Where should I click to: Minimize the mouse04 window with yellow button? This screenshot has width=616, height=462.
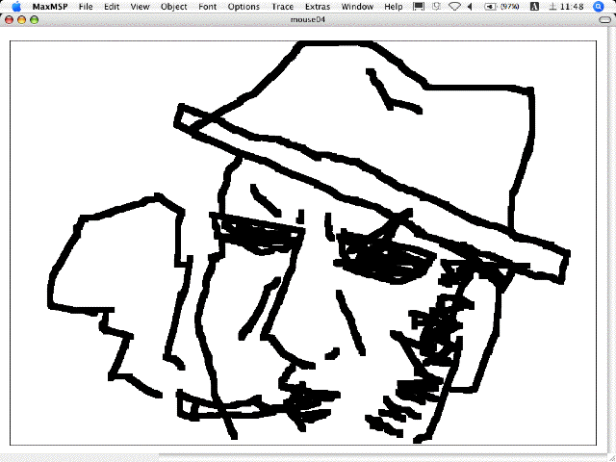point(21,19)
